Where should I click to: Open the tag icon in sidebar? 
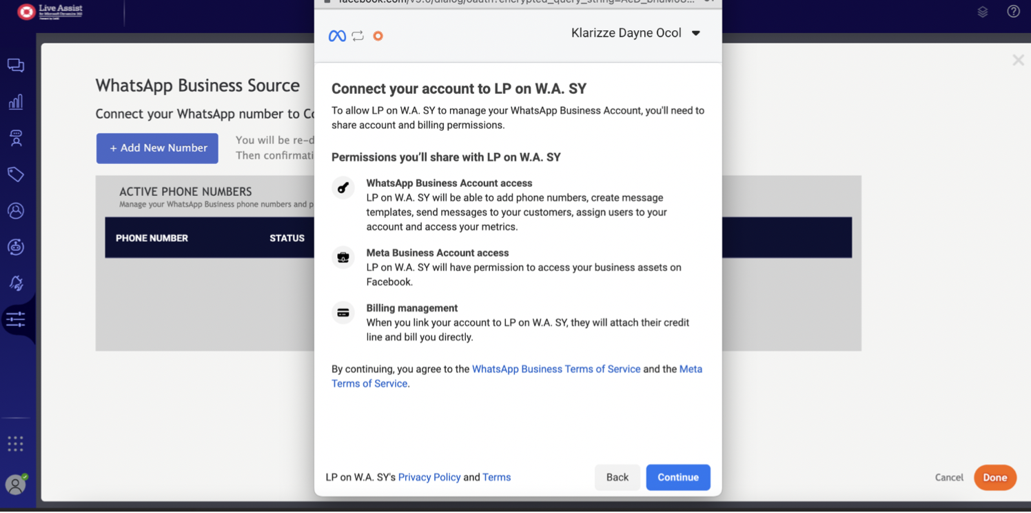[16, 174]
